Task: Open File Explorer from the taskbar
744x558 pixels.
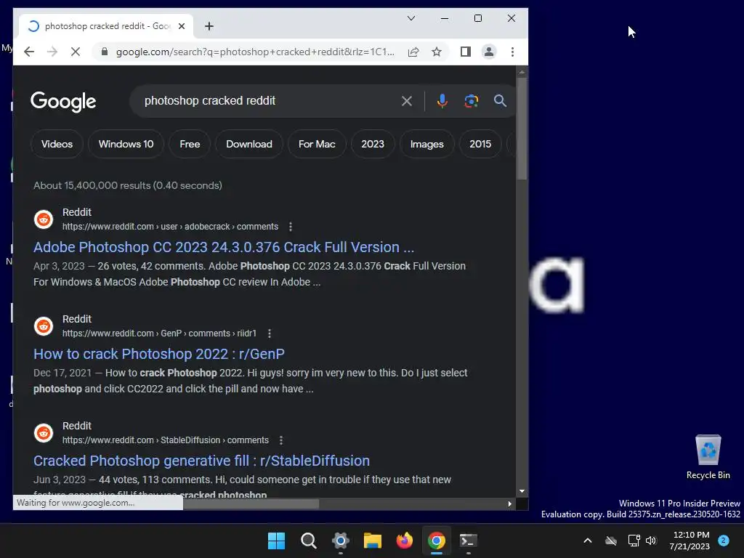Action: (373, 541)
